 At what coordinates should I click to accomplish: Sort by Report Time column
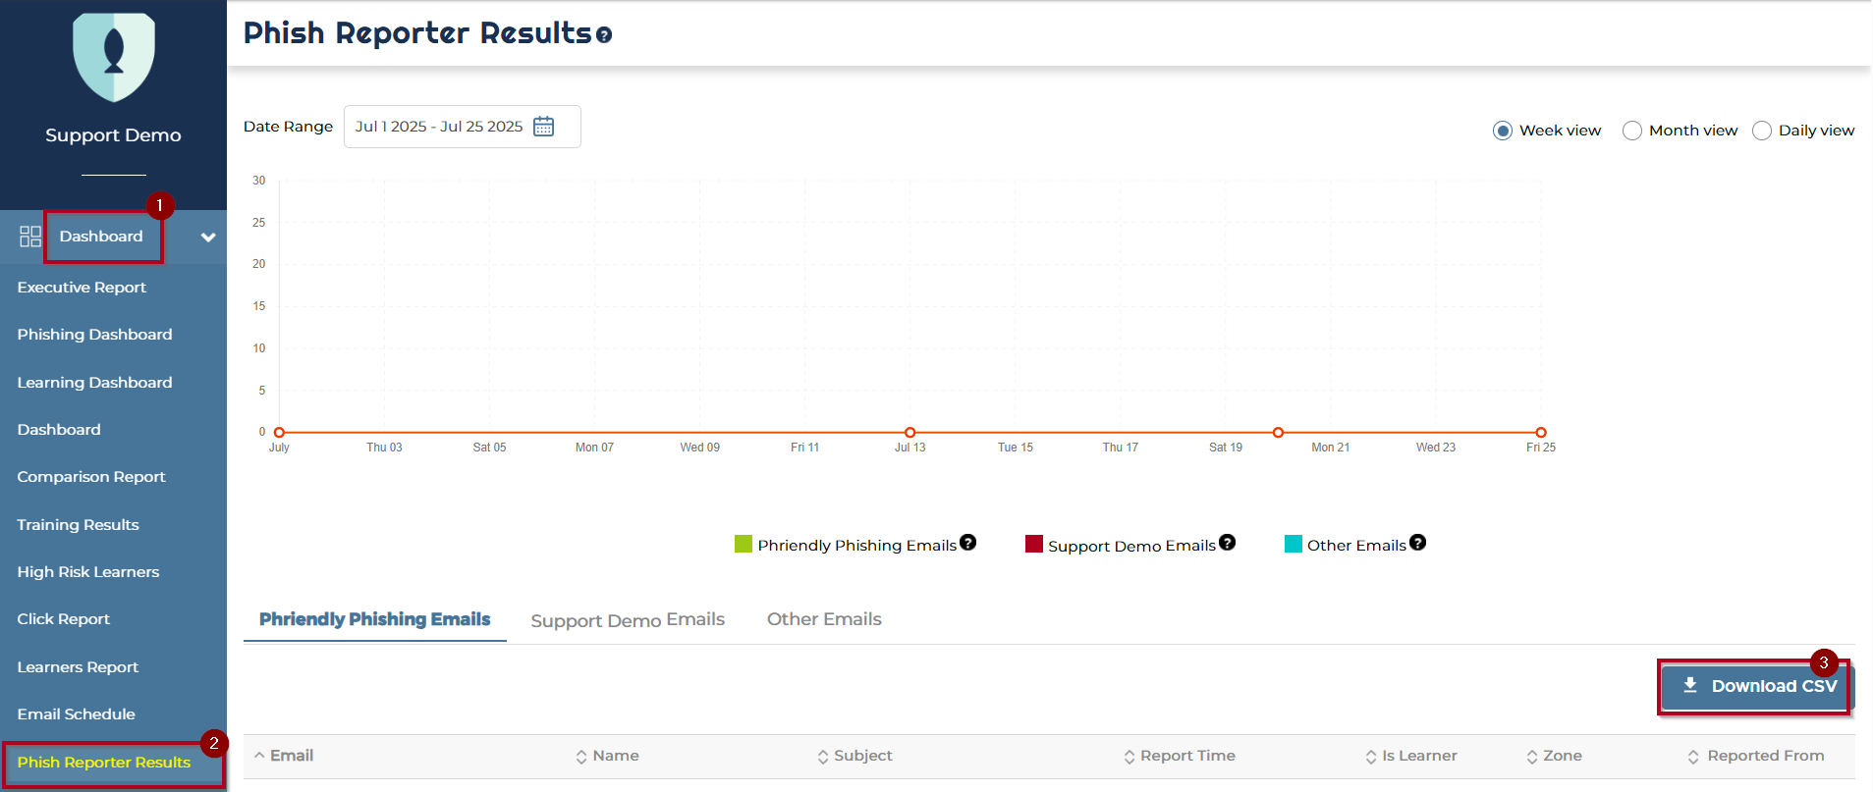click(1186, 756)
